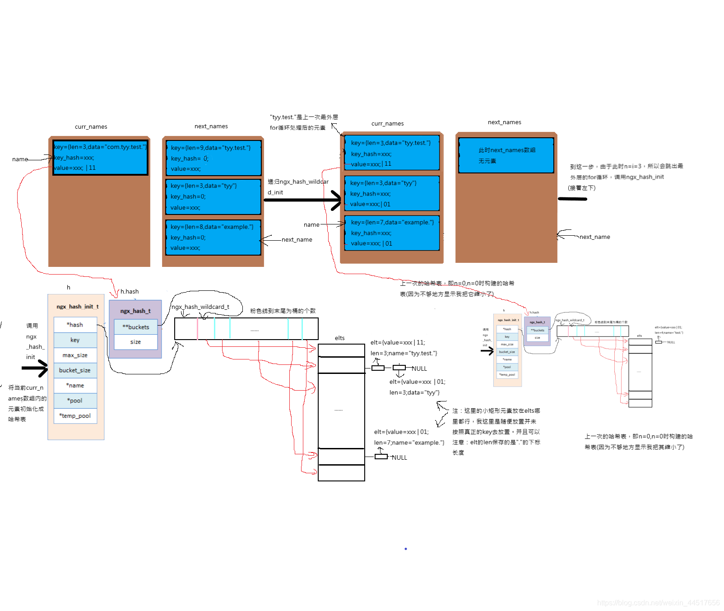Select the key field in the large ngx_hash_init_t
724x611 pixels.
click(75, 340)
